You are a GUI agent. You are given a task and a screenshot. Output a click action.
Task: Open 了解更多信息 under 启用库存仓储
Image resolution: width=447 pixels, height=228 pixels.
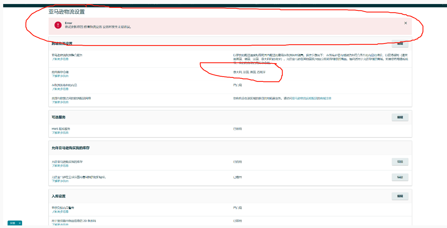(x=60, y=76)
